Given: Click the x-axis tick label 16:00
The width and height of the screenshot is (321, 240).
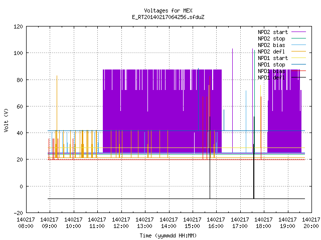Looking at the screenshot, I should [216, 226].
